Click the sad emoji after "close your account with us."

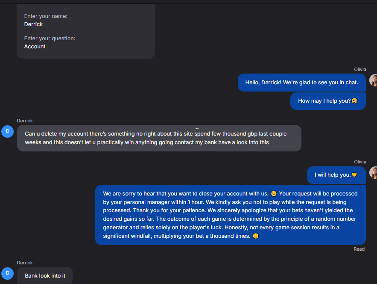(274, 194)
